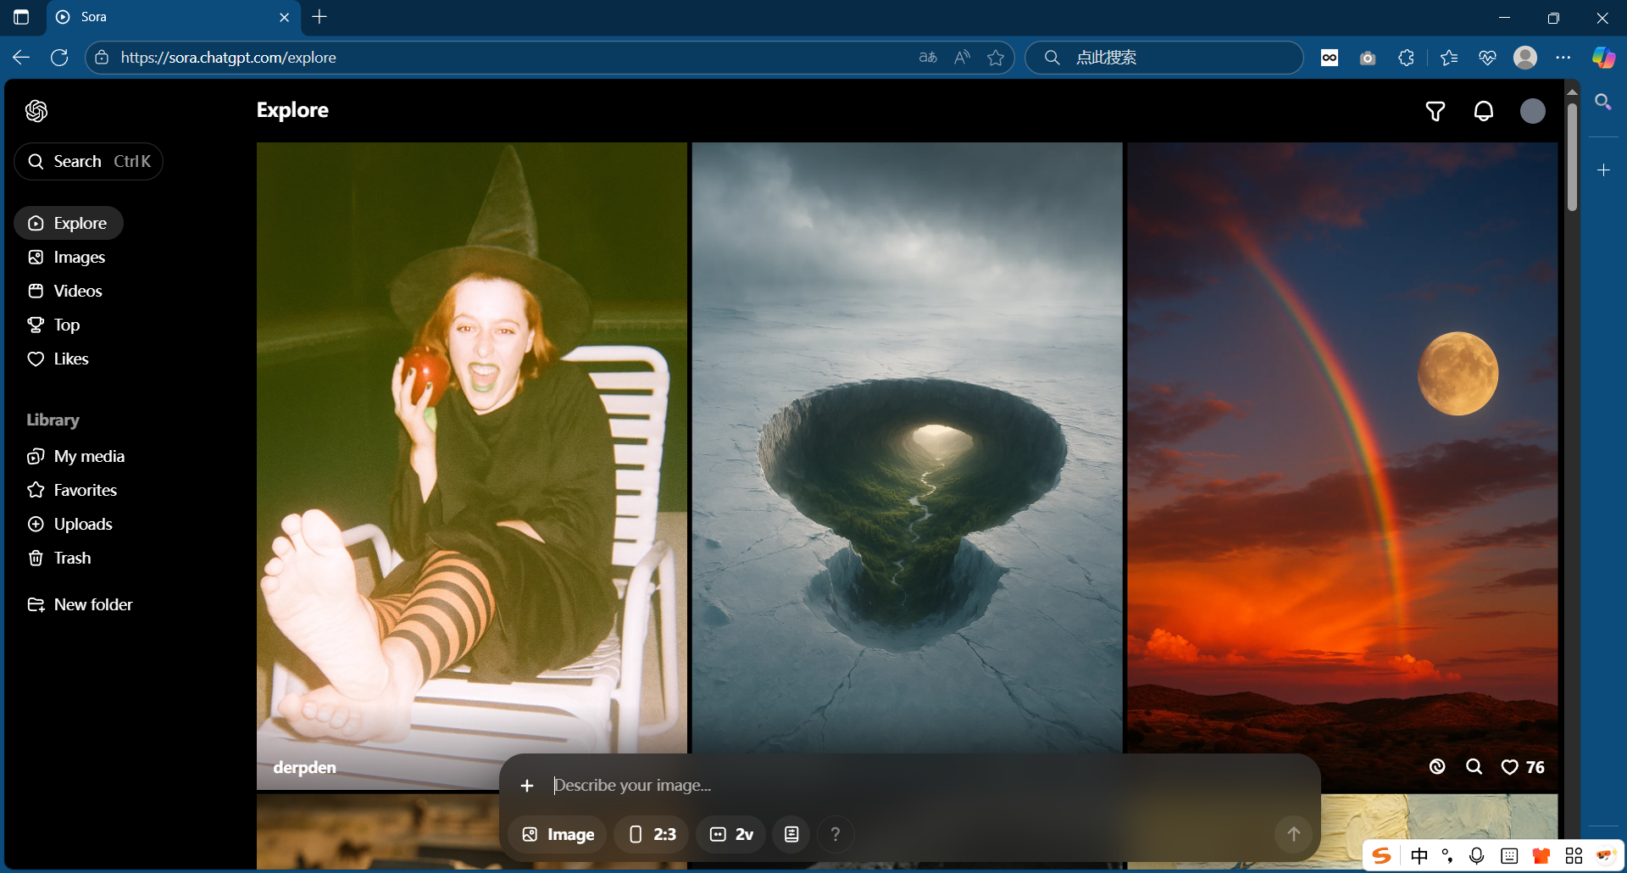Submit the prompt with the up-arrow button
Screen dimensions: 1627x873
tap(1293, 834)
